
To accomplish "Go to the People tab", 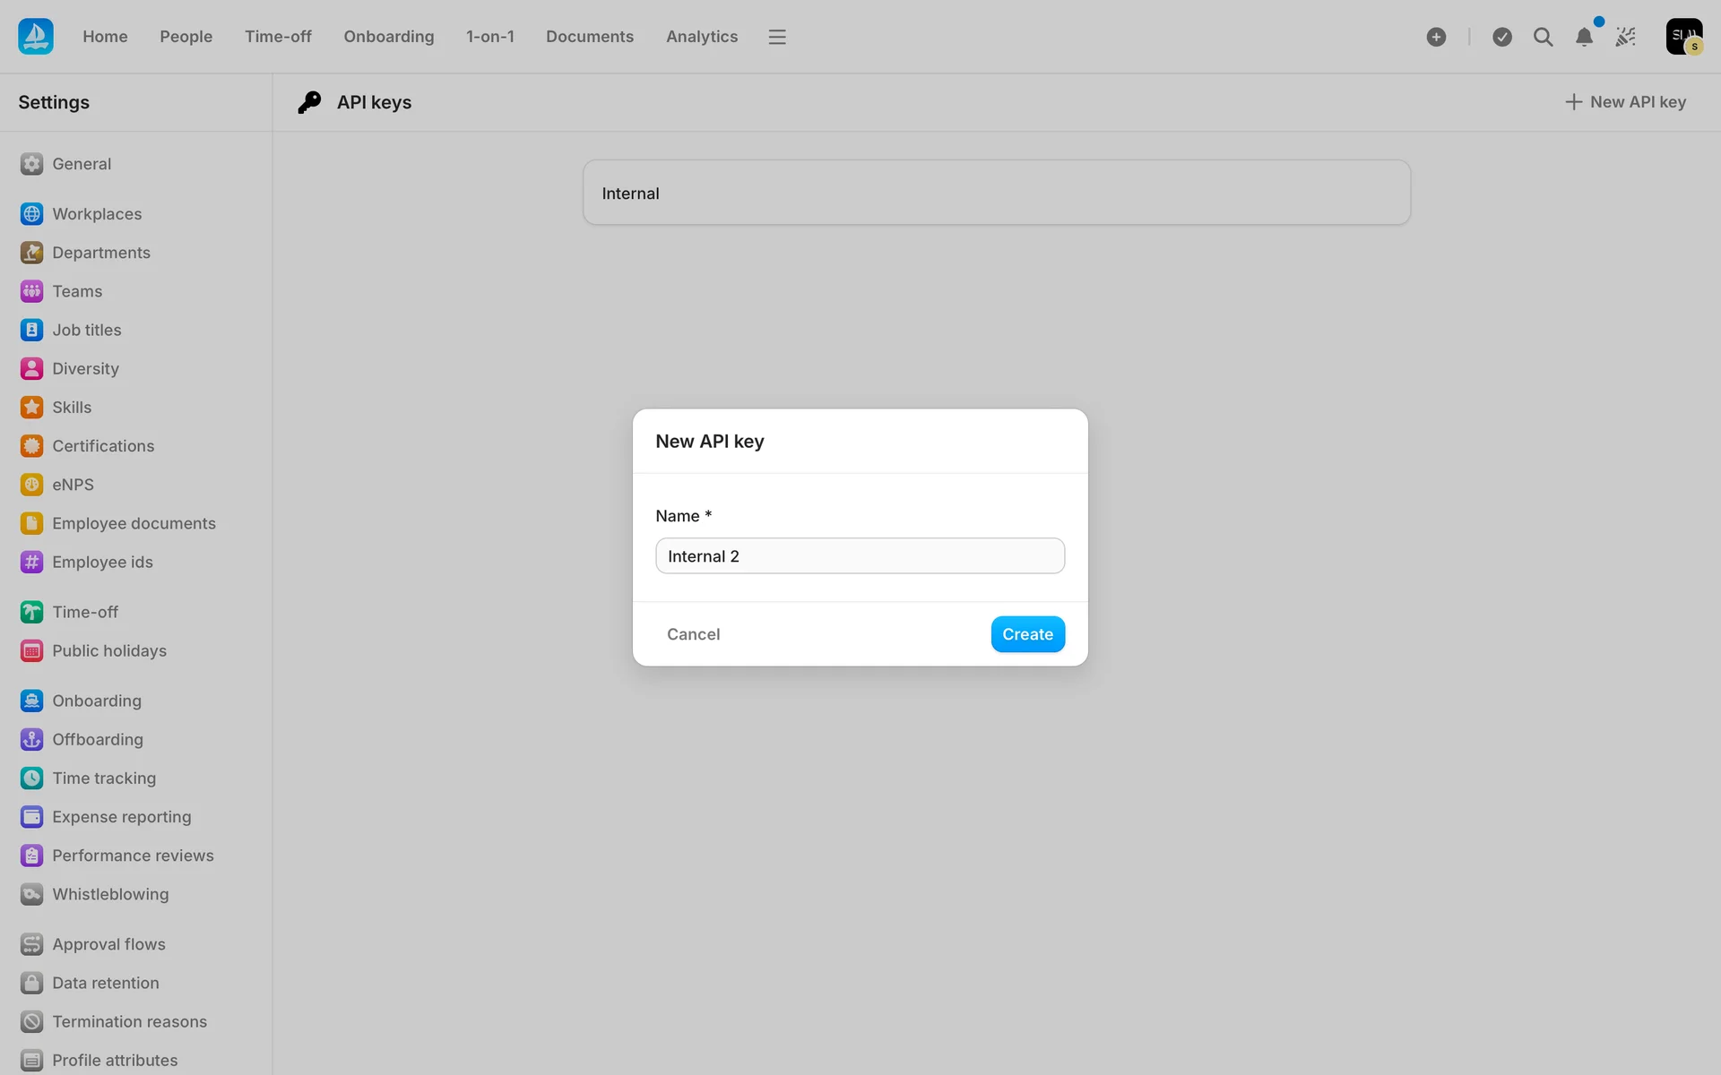I will point(186,37).
